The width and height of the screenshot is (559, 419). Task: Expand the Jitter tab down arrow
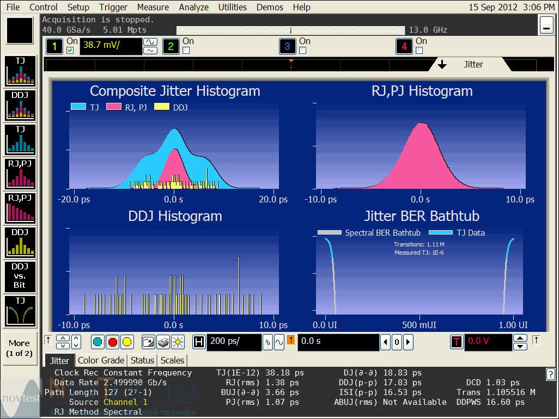tap(442, 64)
